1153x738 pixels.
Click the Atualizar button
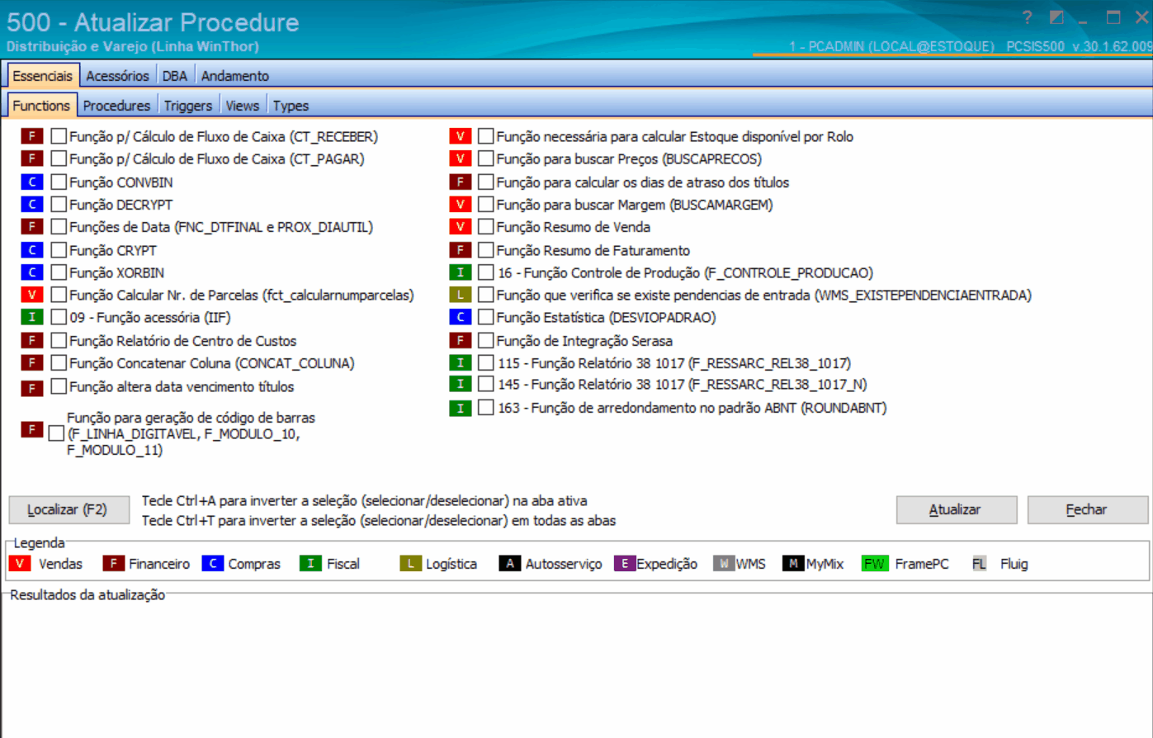[x=956, y=509]
